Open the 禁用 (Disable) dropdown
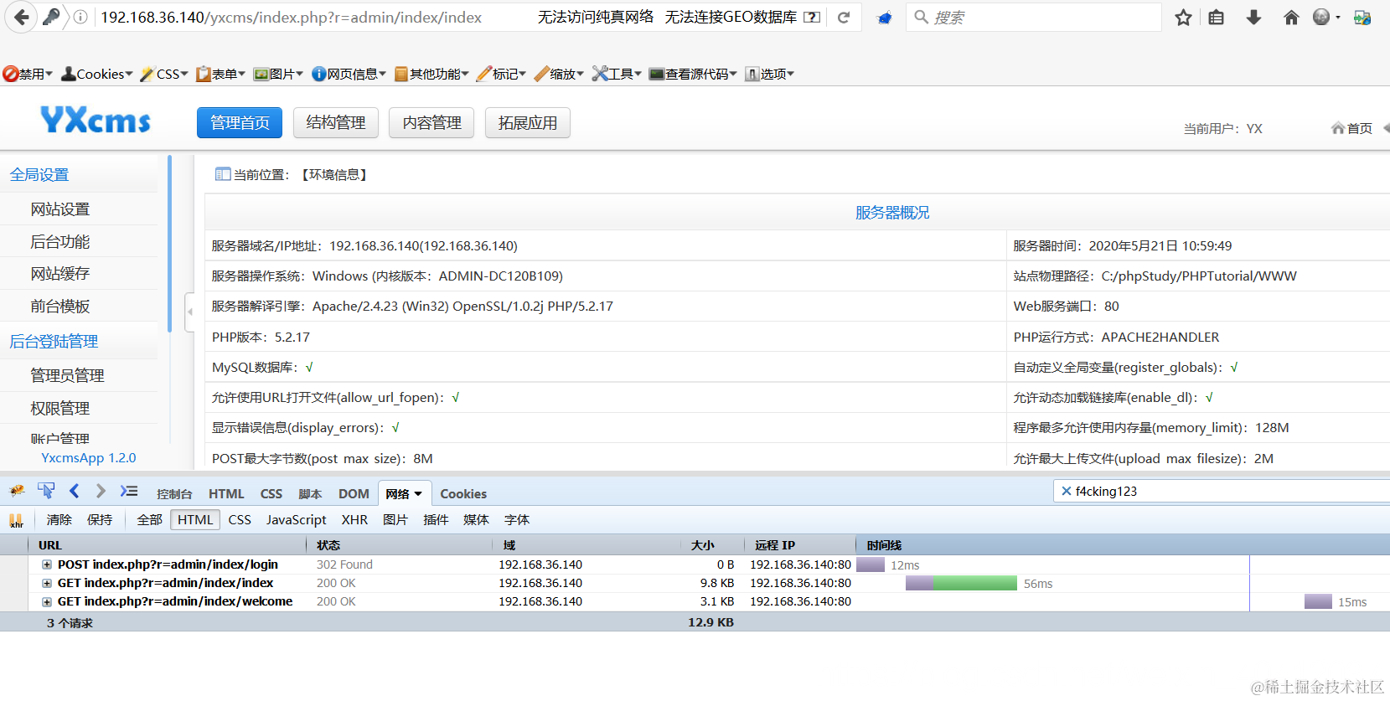The image size is (1390, 701). tap(28, 74)
